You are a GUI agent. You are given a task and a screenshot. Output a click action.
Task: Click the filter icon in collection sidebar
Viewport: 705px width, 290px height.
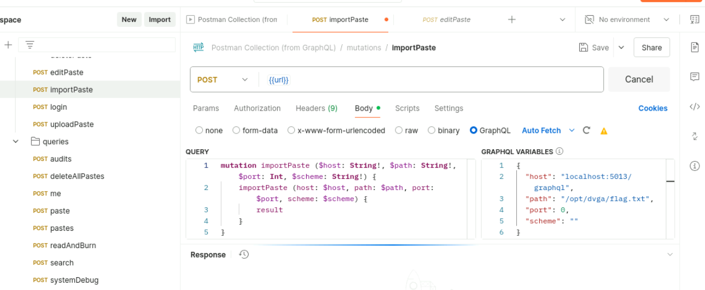30,45
